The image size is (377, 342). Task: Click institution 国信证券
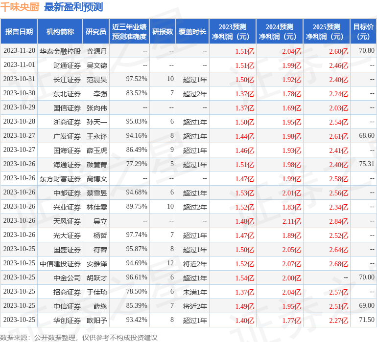[x=67, y=108]
